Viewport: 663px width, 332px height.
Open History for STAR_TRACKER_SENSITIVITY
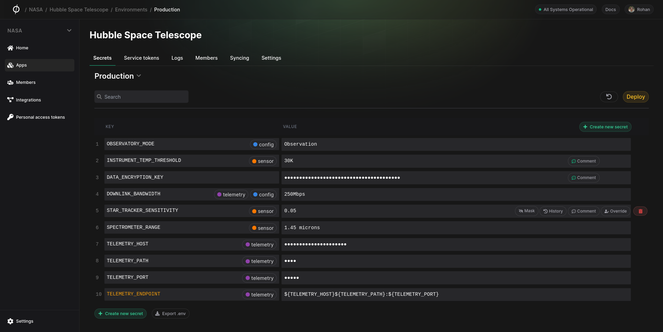click(553, 211)
